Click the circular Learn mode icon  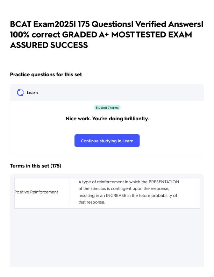point(20,93)
